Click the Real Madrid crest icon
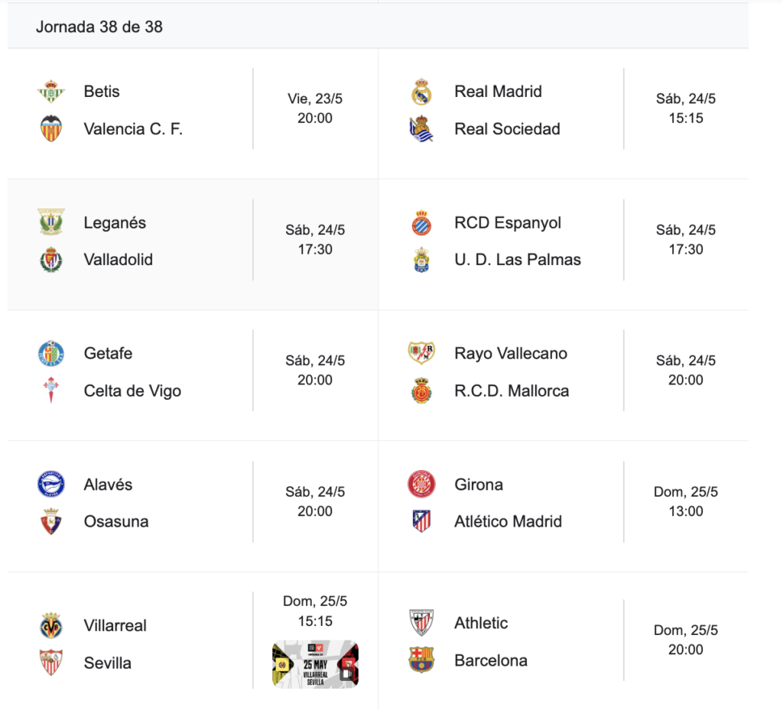Screen dimensions: 783x710 [421, 92]
